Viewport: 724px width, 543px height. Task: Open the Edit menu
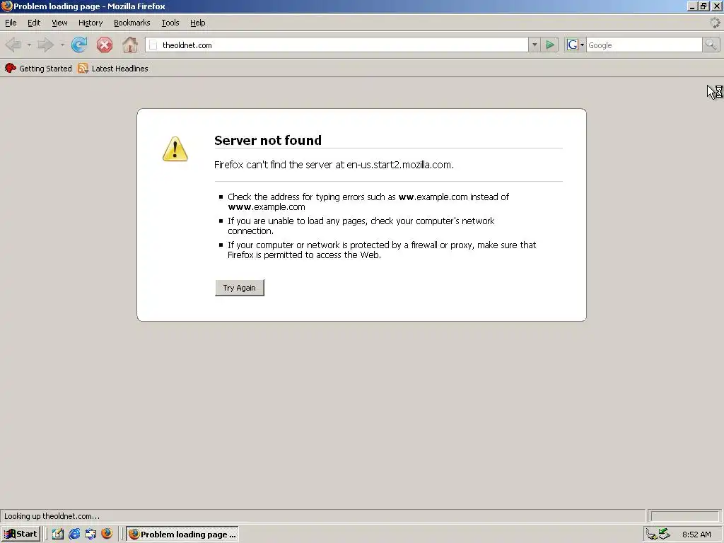click(34, 23)
